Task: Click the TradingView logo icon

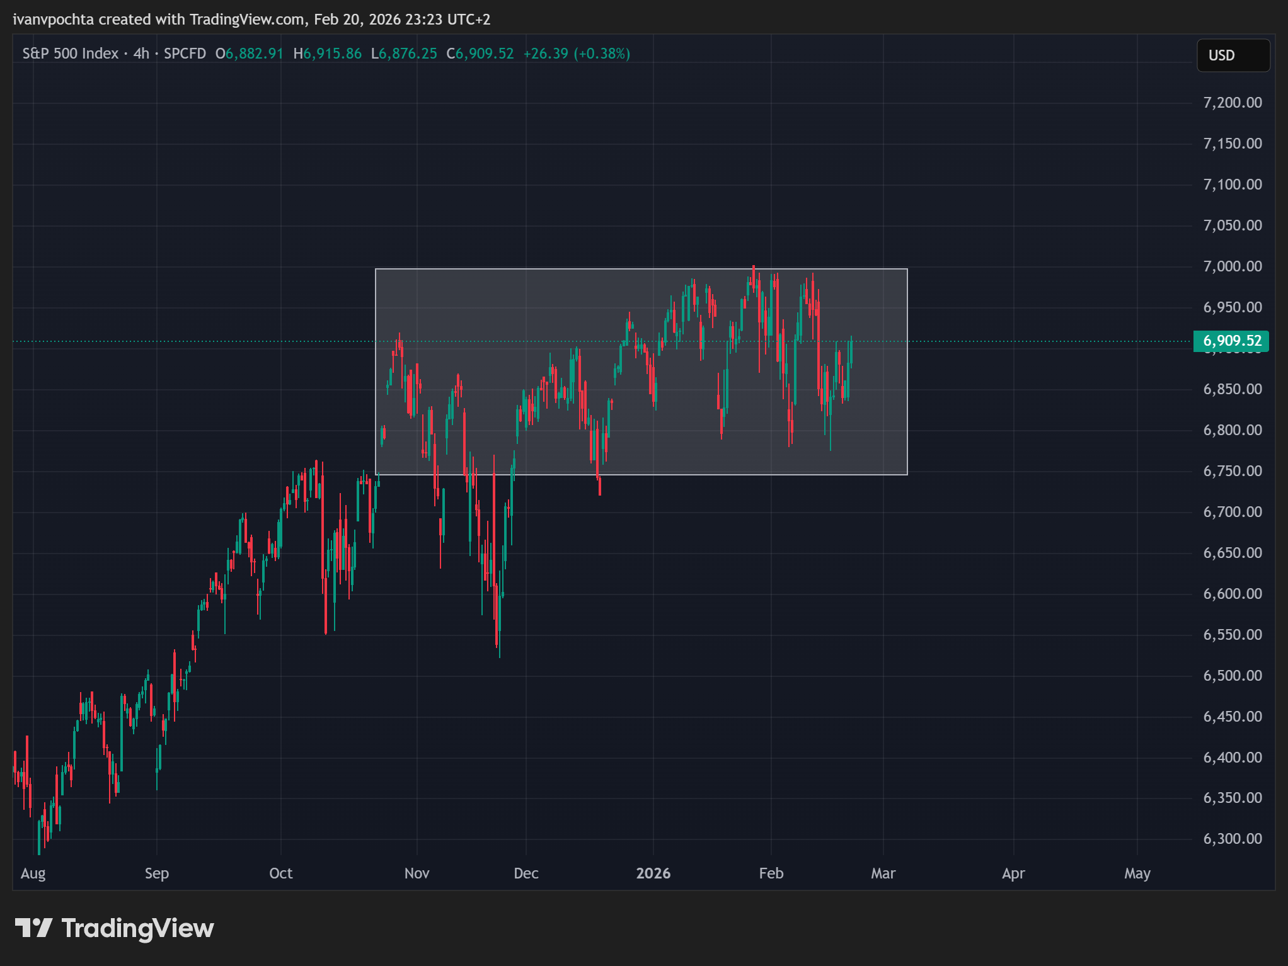Action: coord(33,928)
